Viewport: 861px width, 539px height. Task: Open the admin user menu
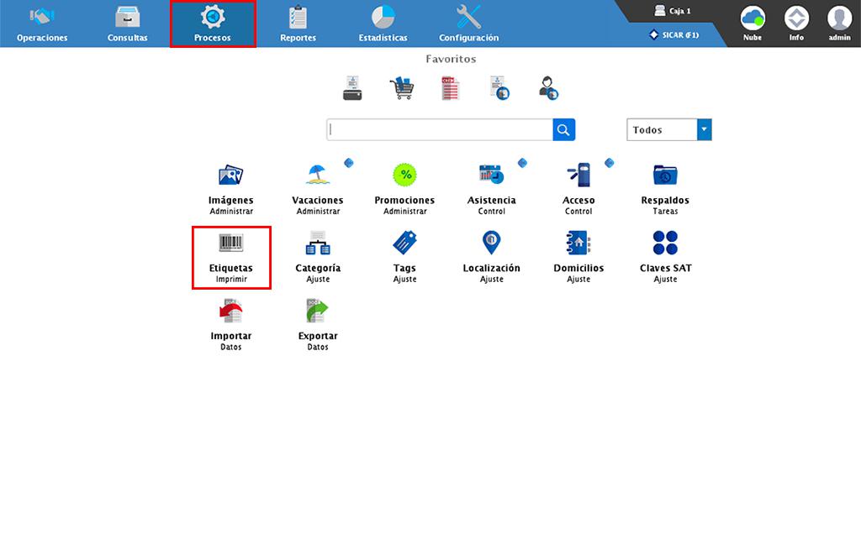click(839, 19)
